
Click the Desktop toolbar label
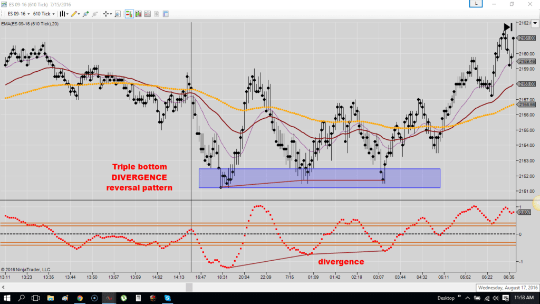[x=446, y=298]
